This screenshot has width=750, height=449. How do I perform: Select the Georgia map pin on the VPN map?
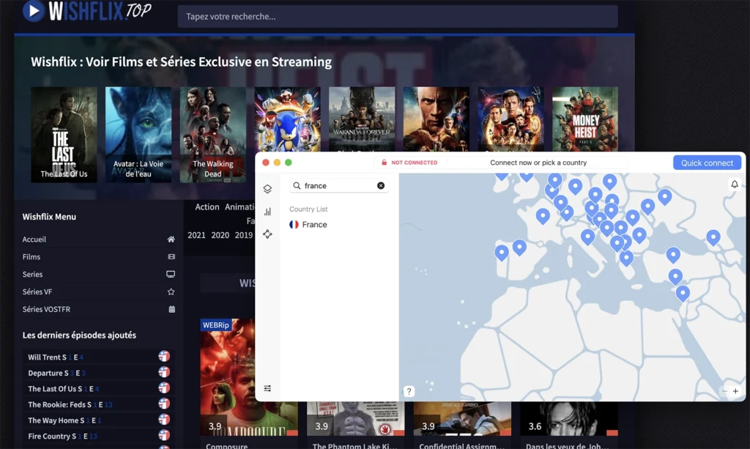point(713,237)
